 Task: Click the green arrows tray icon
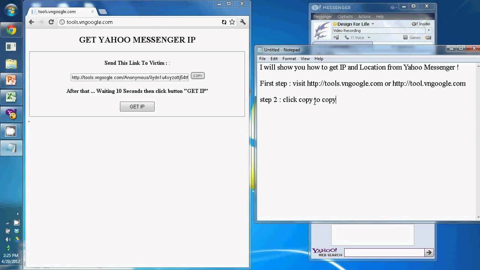pos(8,247)
